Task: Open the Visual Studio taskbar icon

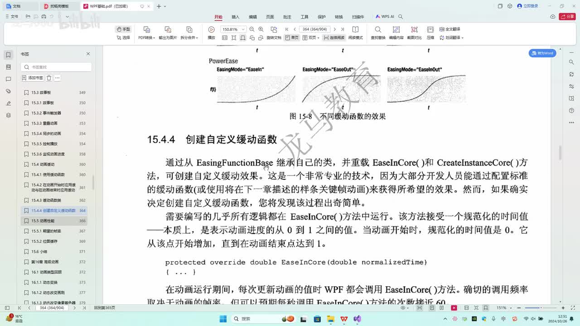Action: pyautogui.click(x=357, y=319)
